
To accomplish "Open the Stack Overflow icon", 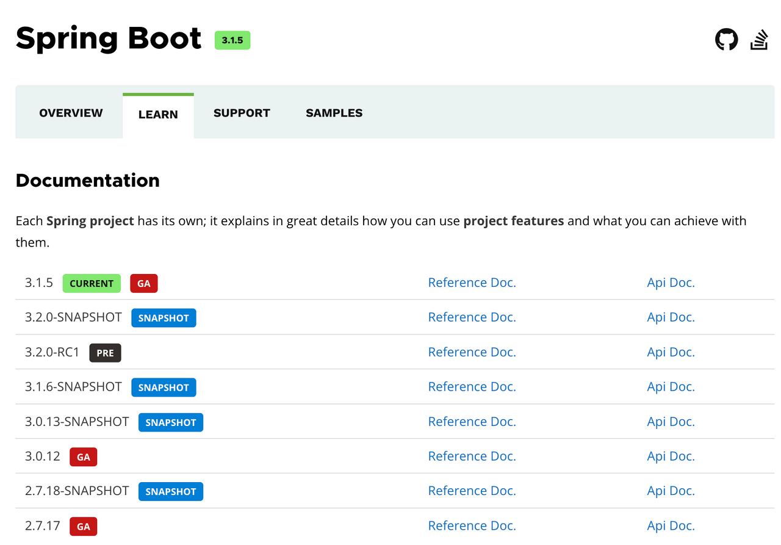I will coord(759,40).
